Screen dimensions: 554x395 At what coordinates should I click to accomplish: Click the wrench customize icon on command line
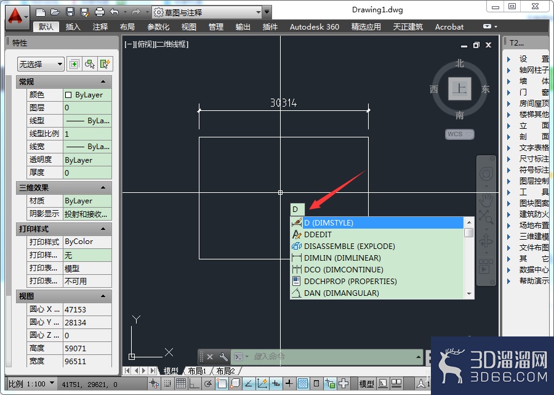pos(223,357)
